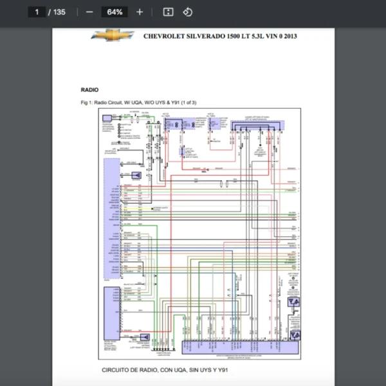Click the speaker symbol in upper-left diagram
The image size is (386, 386).
click(137, 175)
